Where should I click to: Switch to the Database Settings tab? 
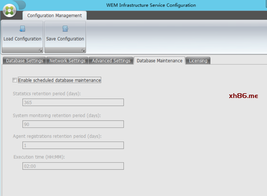24,61
